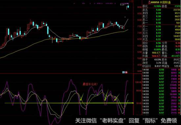Screen dimensions: 181x125
Task: Select the 卖一 ask row with volume 561
Action: click(x=161, y=23)
